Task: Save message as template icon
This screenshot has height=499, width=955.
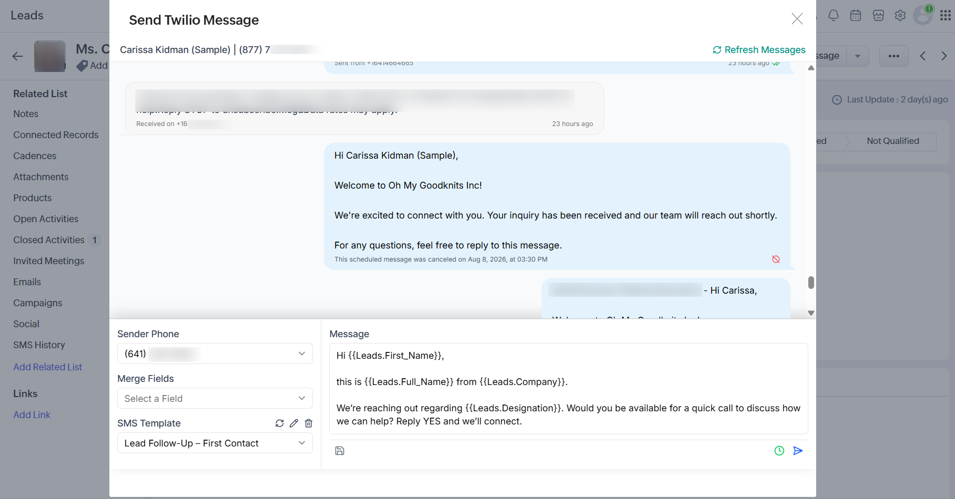Action: (340, 451)
